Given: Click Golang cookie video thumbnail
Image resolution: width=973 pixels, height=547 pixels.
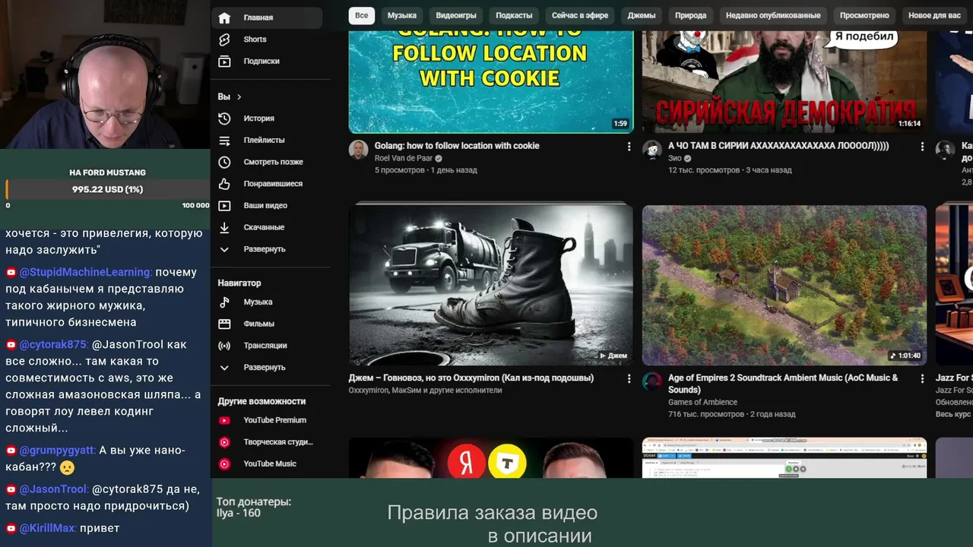Looking at the screenshot, I should click(x=491, y=82).
